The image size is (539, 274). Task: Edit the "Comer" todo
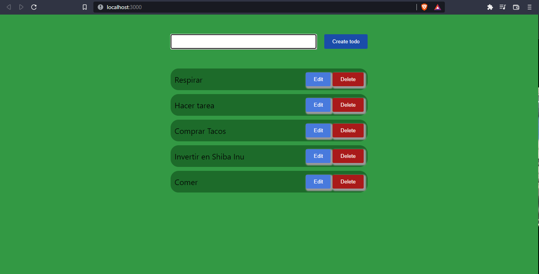click(x=318, y=181)
